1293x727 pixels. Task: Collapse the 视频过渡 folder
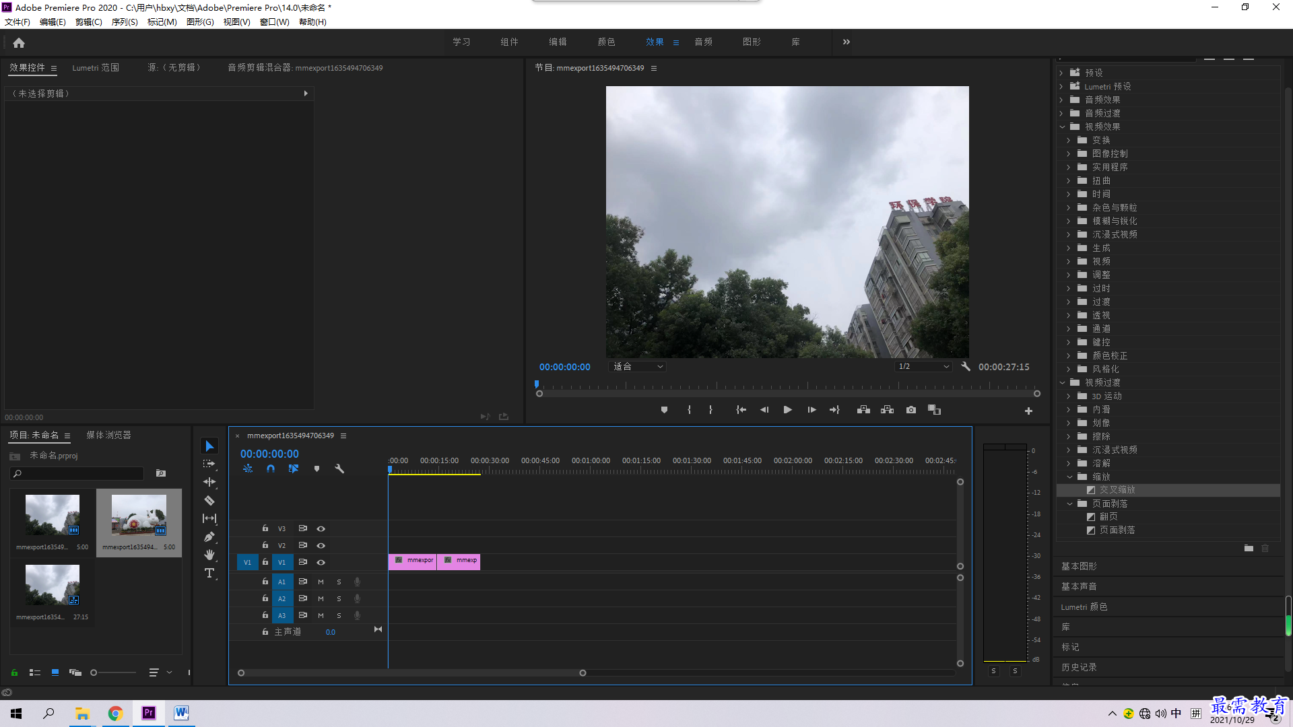(x=1062, y=382)
